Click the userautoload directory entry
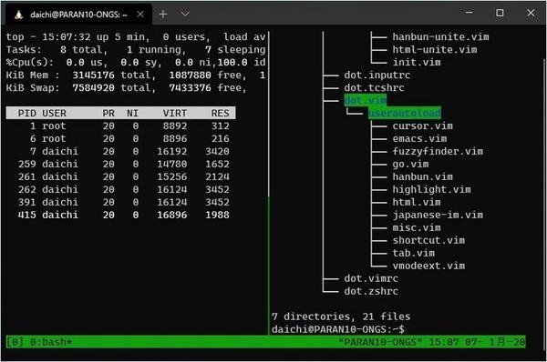547x362 pixels. click(405, 113)
